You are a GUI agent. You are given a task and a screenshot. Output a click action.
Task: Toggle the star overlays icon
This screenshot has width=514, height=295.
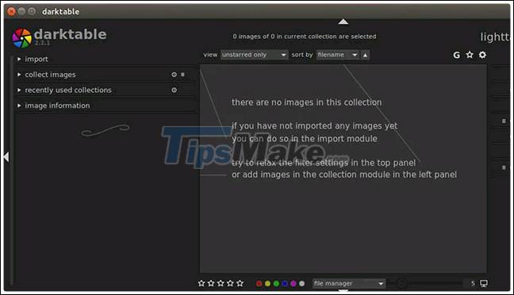click(x=470, y=55)
